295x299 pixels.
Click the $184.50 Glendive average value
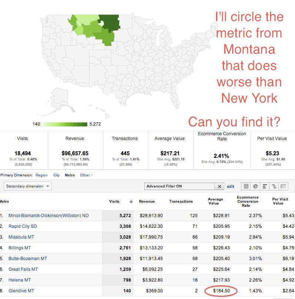coord(221,291)
